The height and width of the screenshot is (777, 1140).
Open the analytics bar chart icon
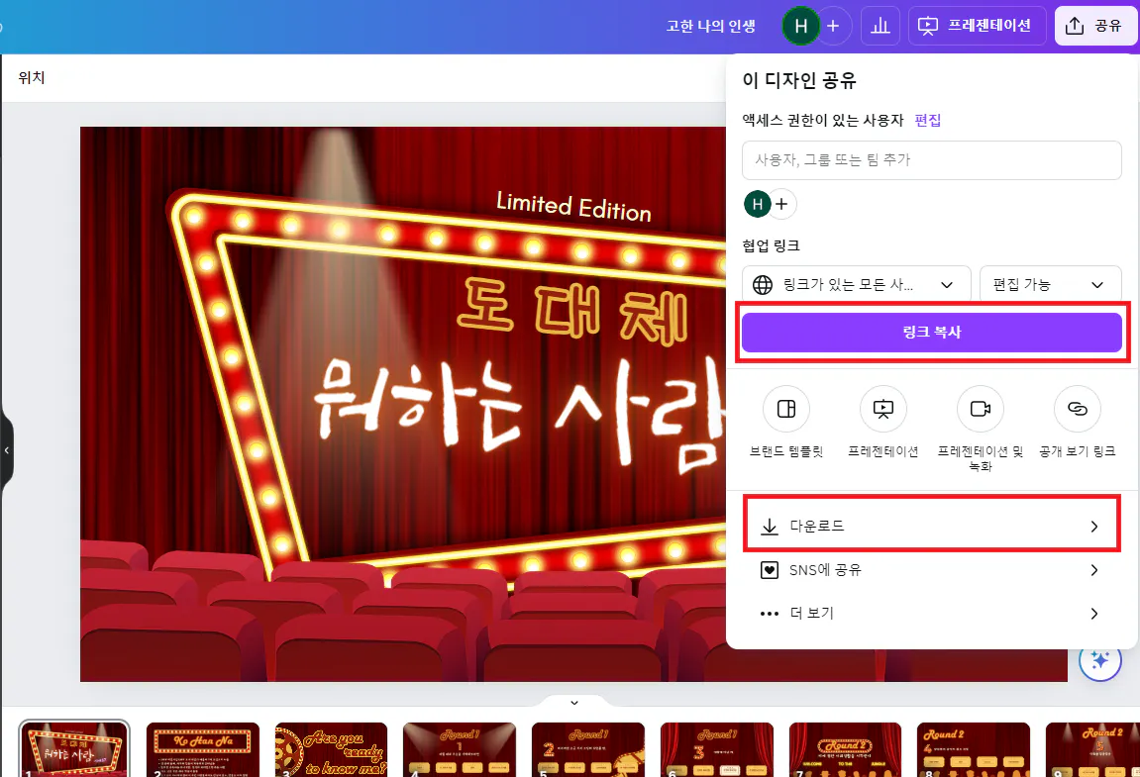881,26
